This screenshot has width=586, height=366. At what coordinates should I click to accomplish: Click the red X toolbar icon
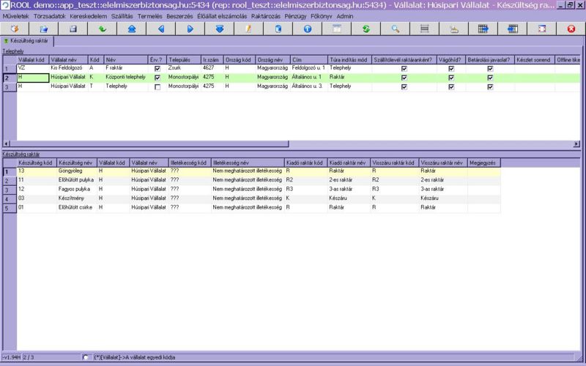click(x=571, y=29)
